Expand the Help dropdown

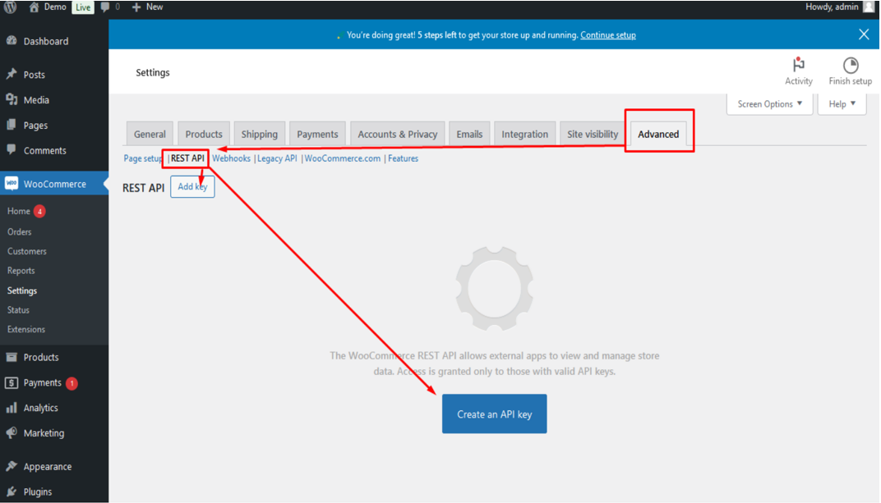(842, 104)
